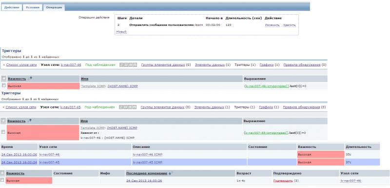Viewport: 390px width, 188px height.
Task: Click age value 1м 4с
Action: (241, 181)
